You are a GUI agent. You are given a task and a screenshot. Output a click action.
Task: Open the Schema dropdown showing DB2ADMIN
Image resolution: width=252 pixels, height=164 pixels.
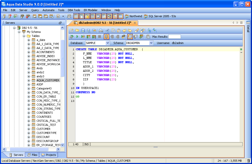coord(151,43)
